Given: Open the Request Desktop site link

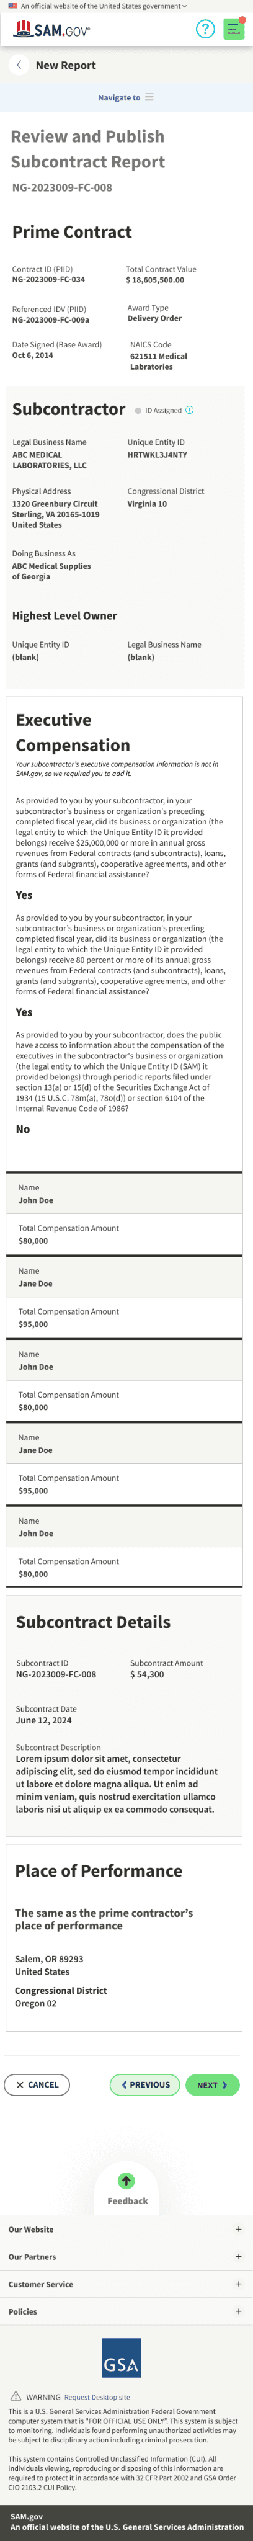Looking at the screenshot, I should tap(97, 2397).
